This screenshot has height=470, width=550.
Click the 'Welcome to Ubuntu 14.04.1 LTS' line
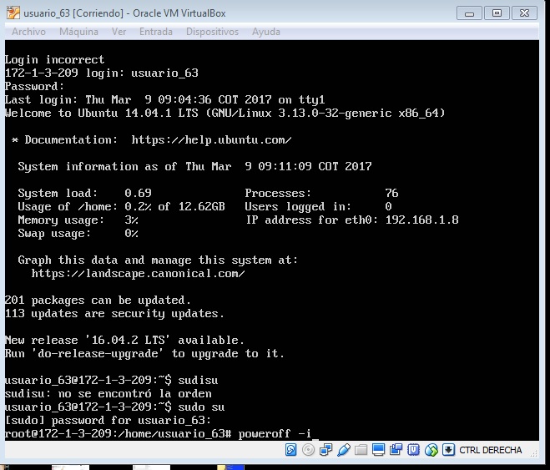[x=225, y=114]
